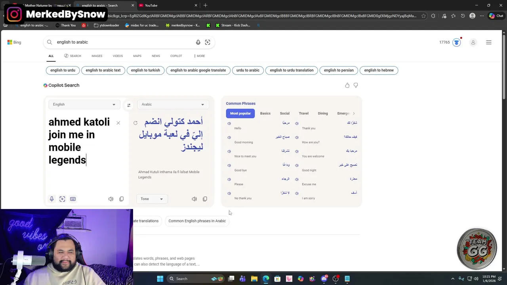Play audio for Good night phrase
This screenshot has height=285, width=507.
point(297,165)
